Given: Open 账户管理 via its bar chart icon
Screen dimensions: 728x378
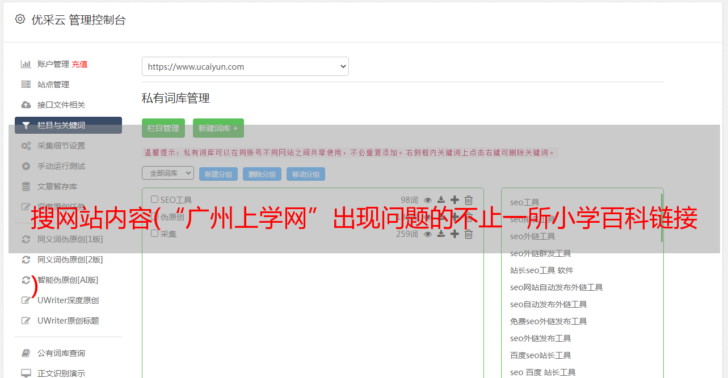Looking at the screenshot, I should click(x=26, y=64).
